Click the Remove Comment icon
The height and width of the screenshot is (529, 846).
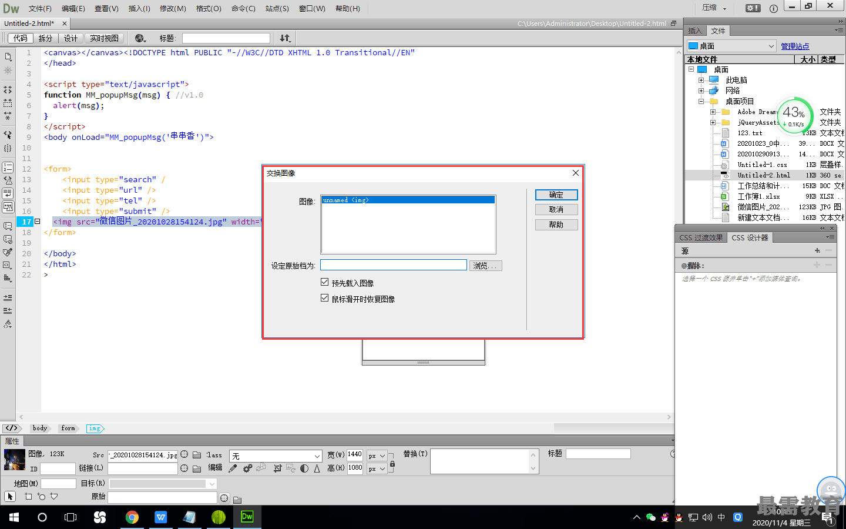point(8,239)
